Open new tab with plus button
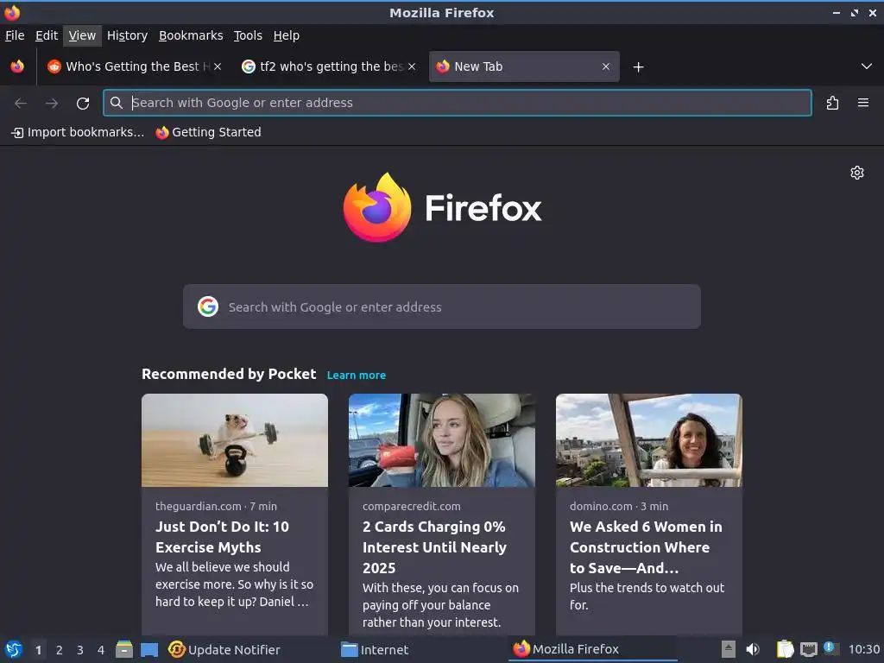The height and width of the screenshot is (663, 884). [638, 67]
